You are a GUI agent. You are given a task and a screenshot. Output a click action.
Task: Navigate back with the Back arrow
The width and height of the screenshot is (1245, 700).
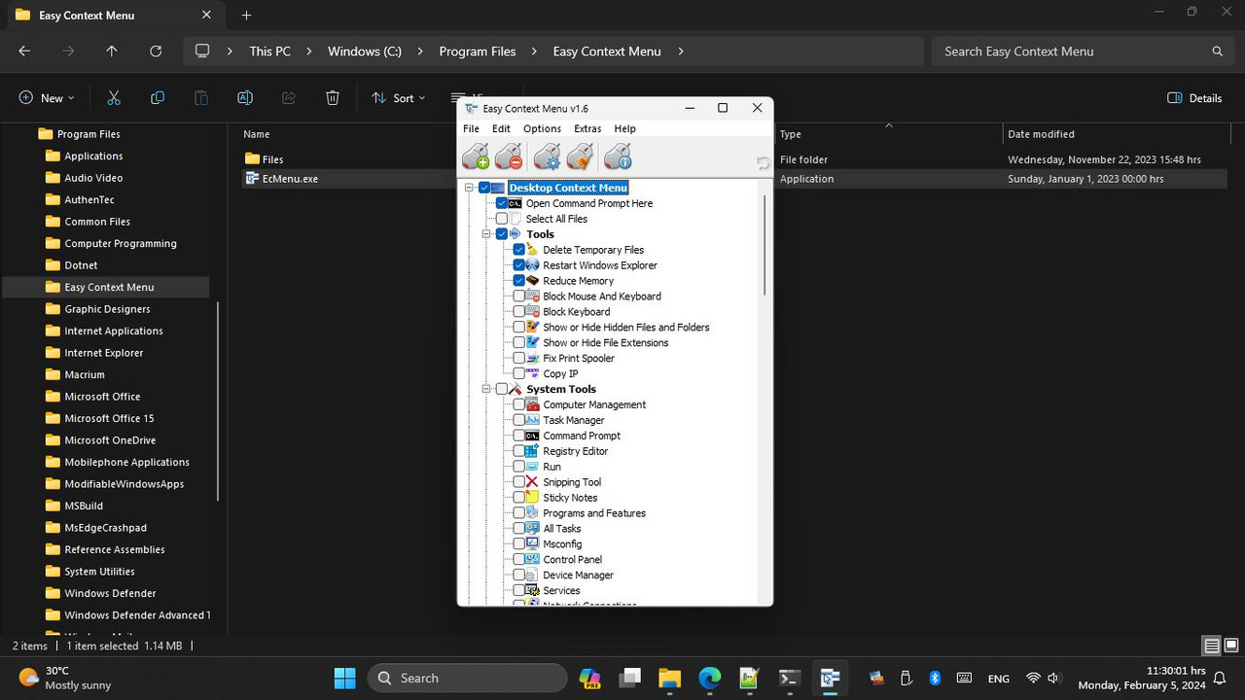click(24, 52)
